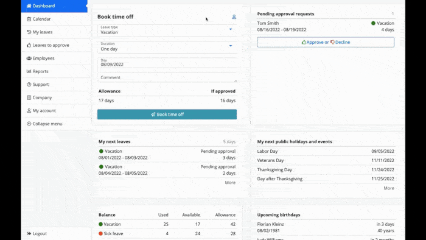
Task: Click the Support question-mark icon
Action: pos(29,84)
